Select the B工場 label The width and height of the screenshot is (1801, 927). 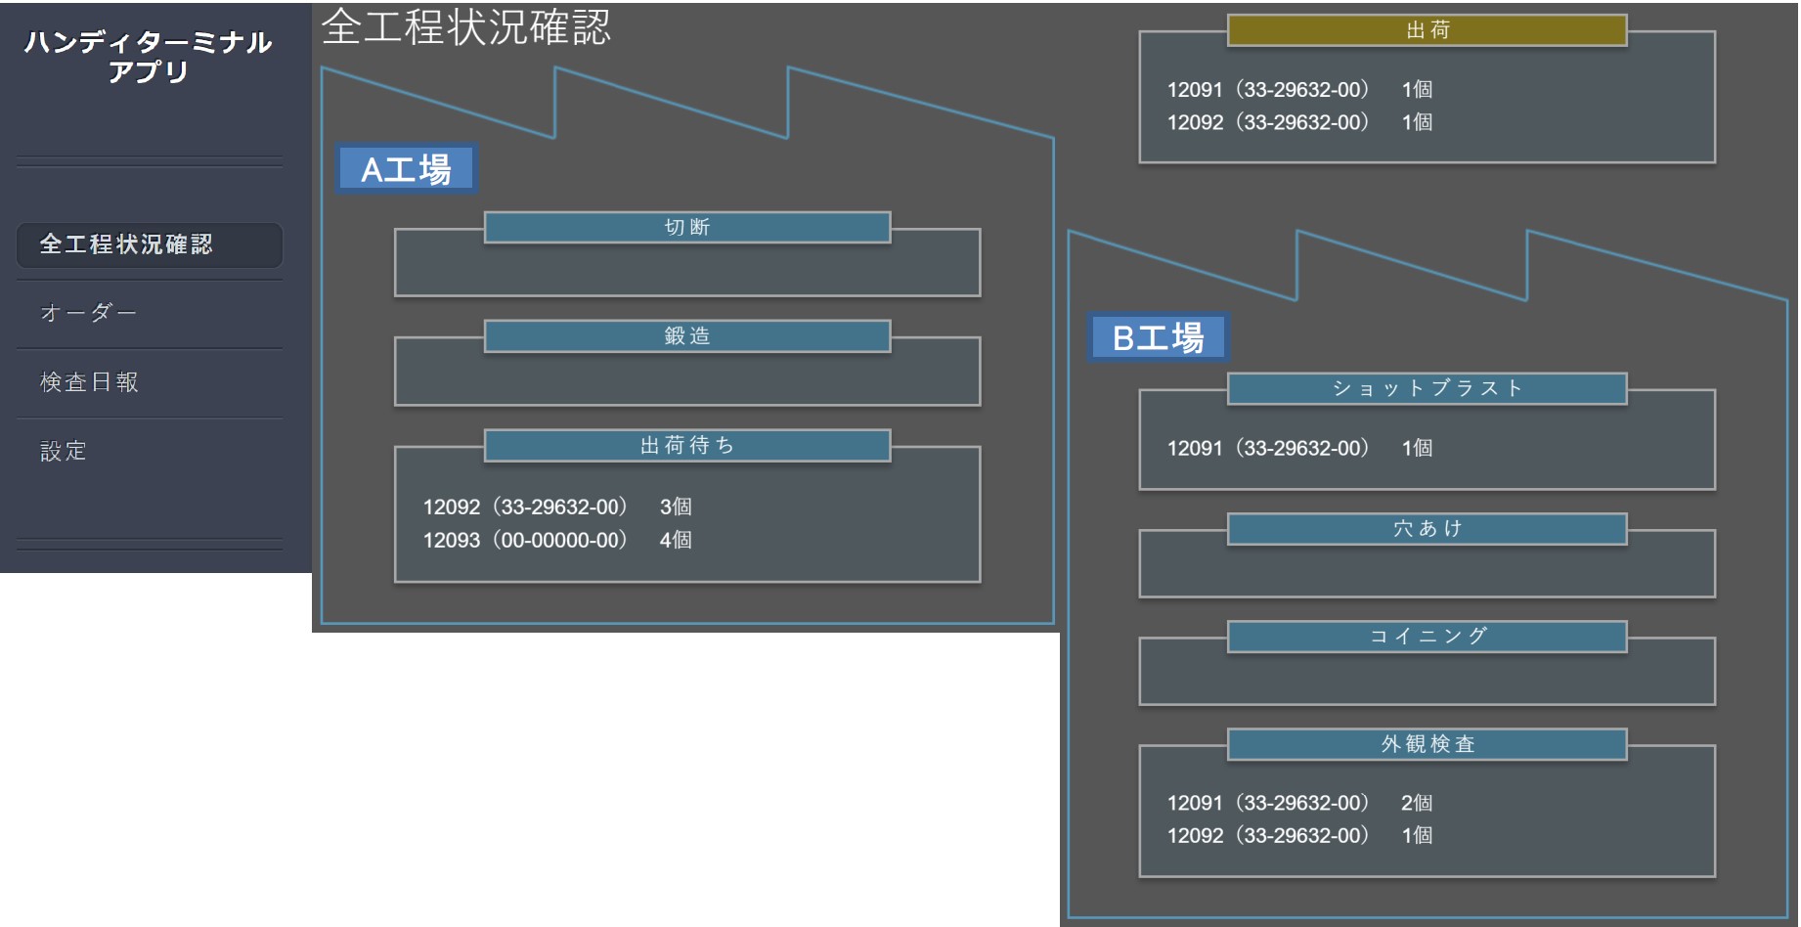(x=1159, y=337)
